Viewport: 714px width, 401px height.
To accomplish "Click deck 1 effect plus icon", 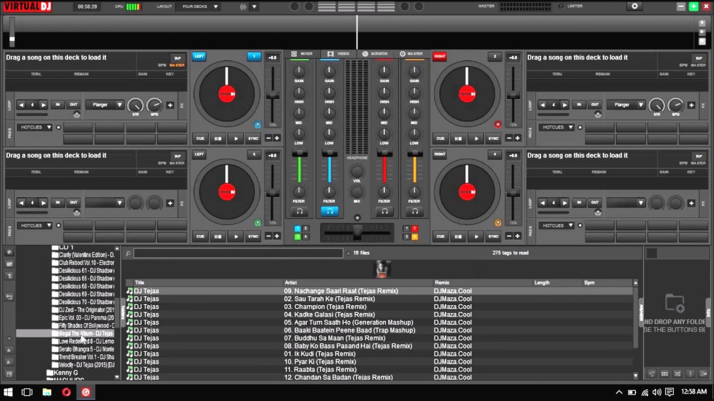I will pos(170,105).
